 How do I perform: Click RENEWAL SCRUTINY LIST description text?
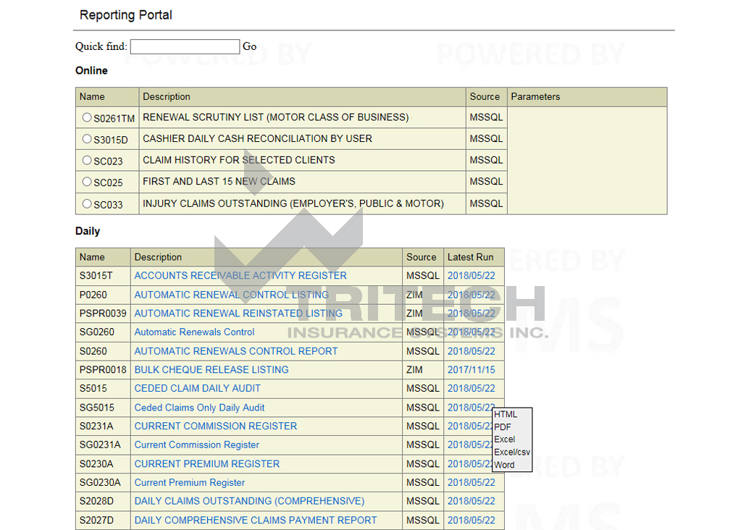click(275, 117)
